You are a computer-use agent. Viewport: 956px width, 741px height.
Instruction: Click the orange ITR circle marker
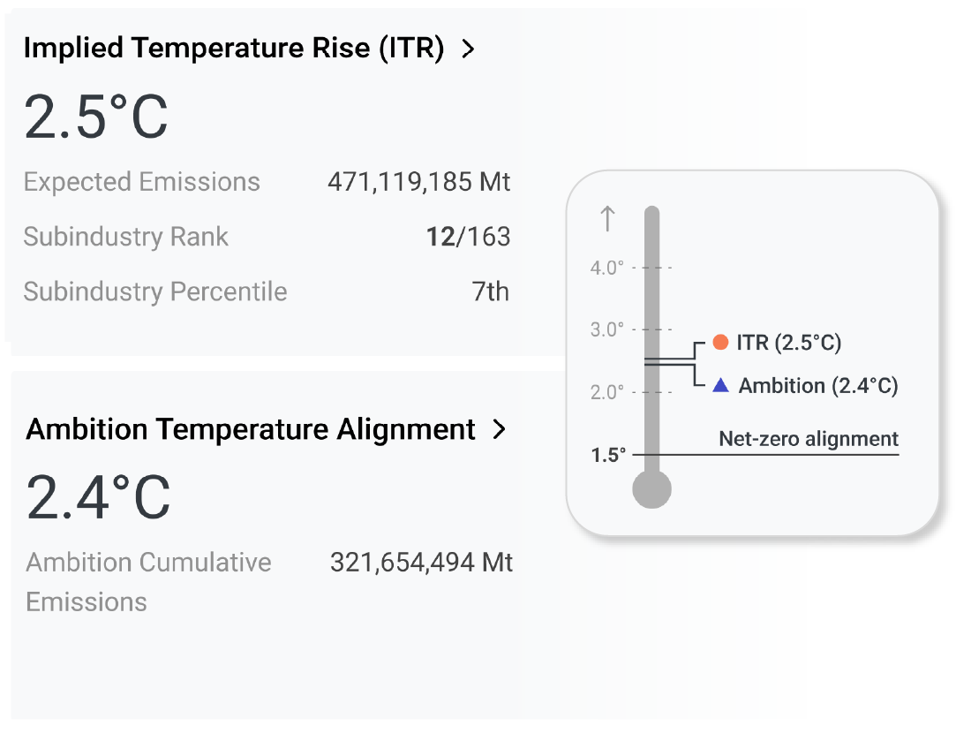click(x=720, y=343)
